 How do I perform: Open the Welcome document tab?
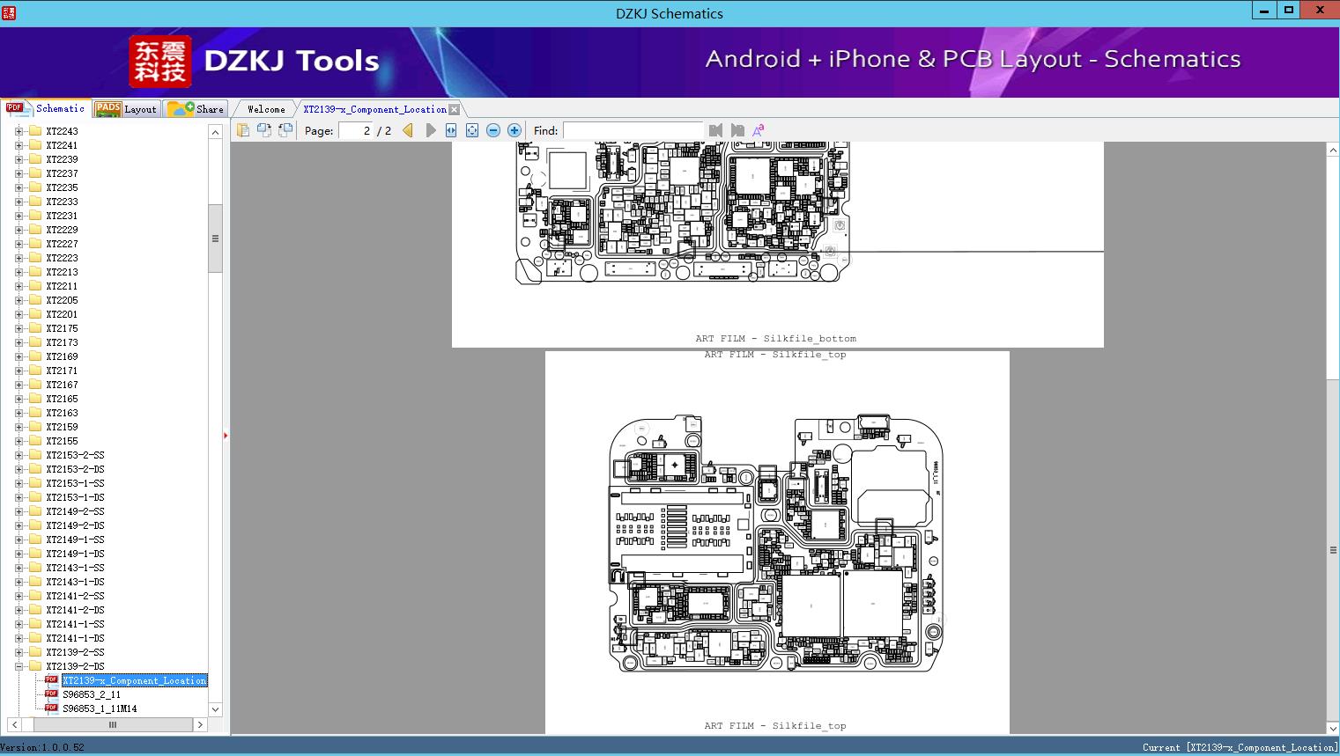click(x=266, y=109)
